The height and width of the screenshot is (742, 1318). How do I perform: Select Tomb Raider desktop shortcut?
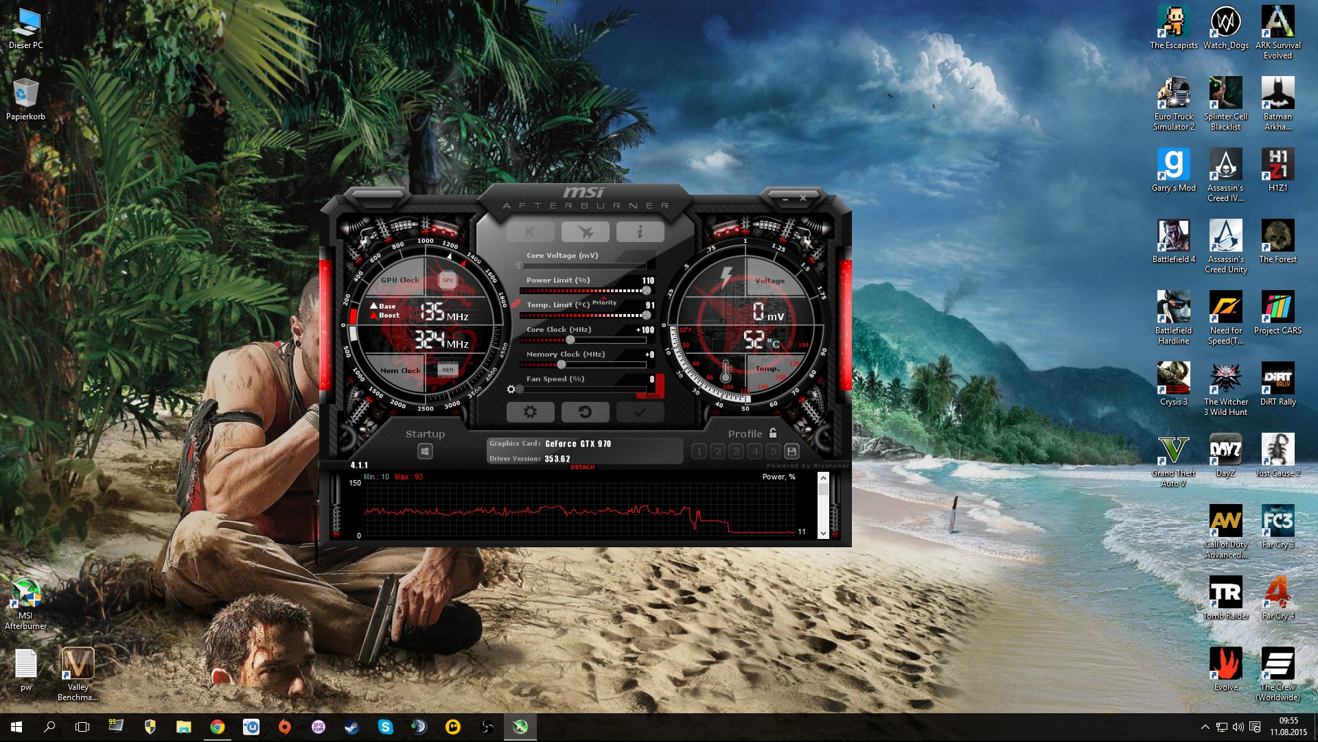coord(1225,598)
